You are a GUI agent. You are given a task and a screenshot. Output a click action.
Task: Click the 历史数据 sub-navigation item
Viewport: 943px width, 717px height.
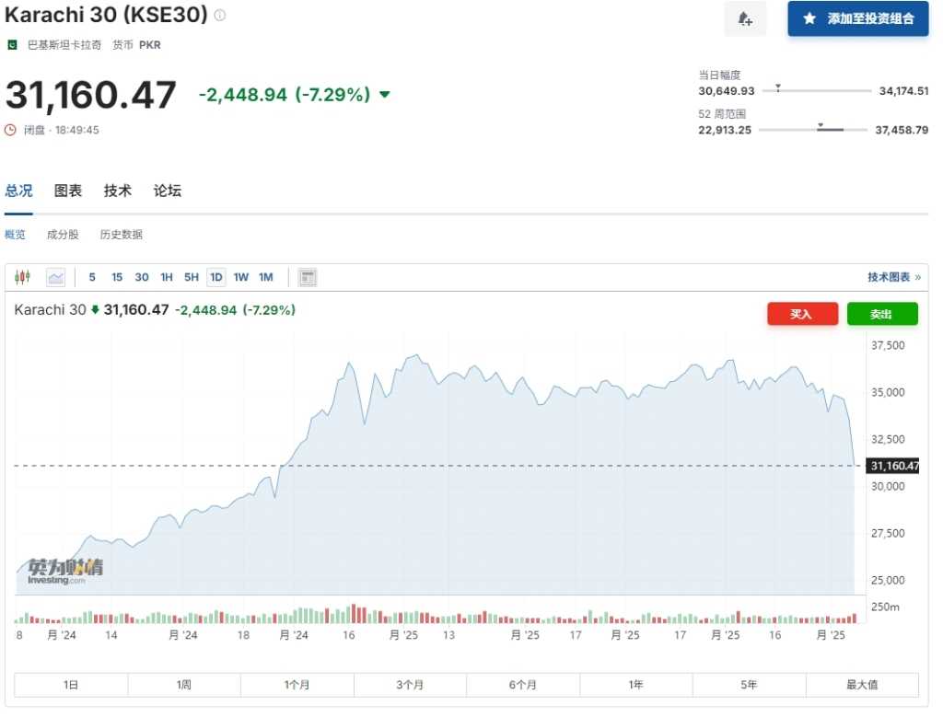point(122,235)
